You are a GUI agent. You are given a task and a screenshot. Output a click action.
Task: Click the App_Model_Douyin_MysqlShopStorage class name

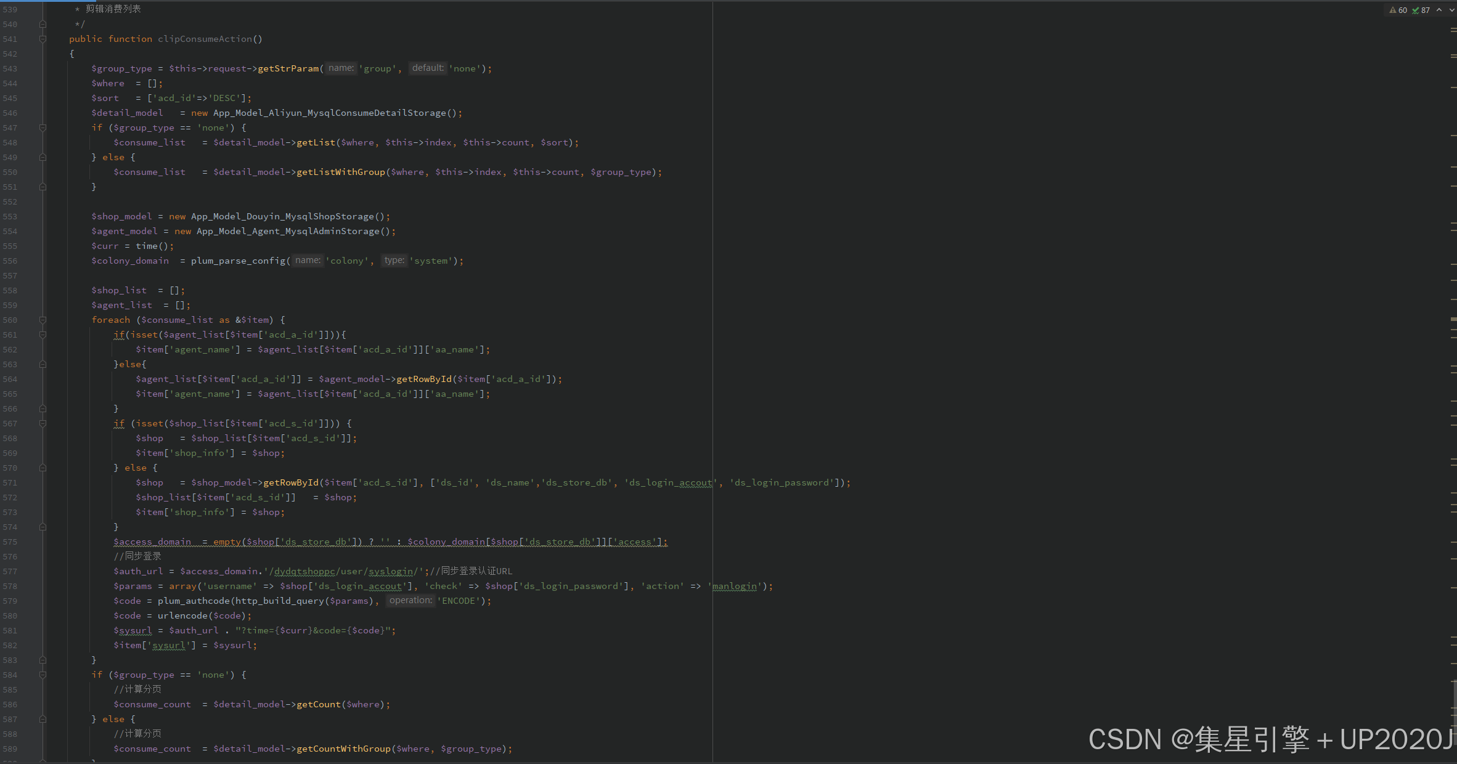click(282, 216)
